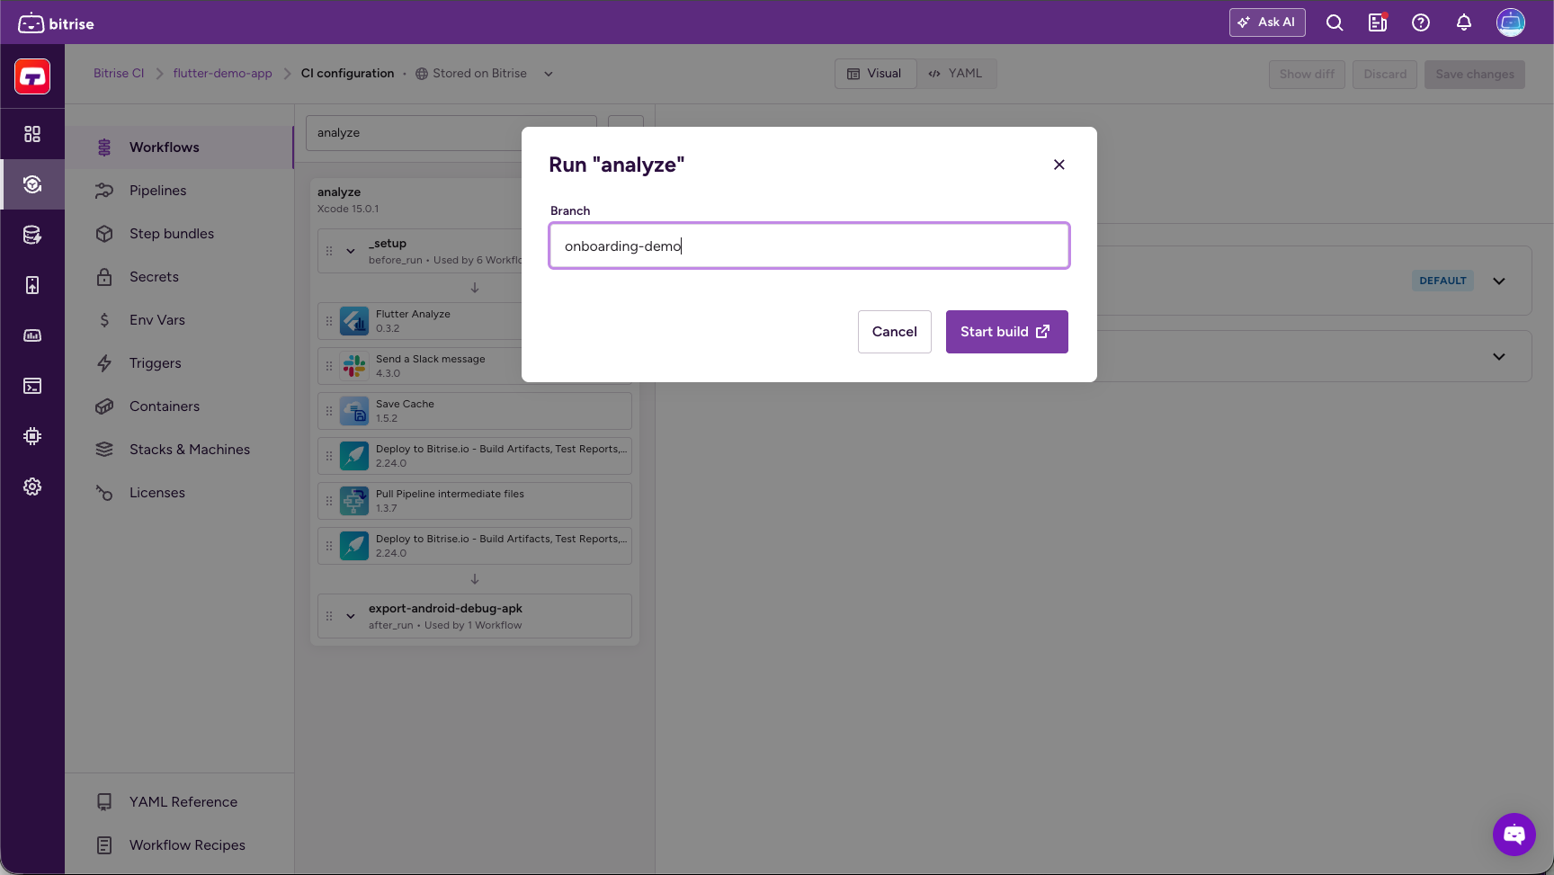Viewport: 1554px width, 875px height.
Task: Click the Bitrise logo in the header
Action: [x=56, y=23]
